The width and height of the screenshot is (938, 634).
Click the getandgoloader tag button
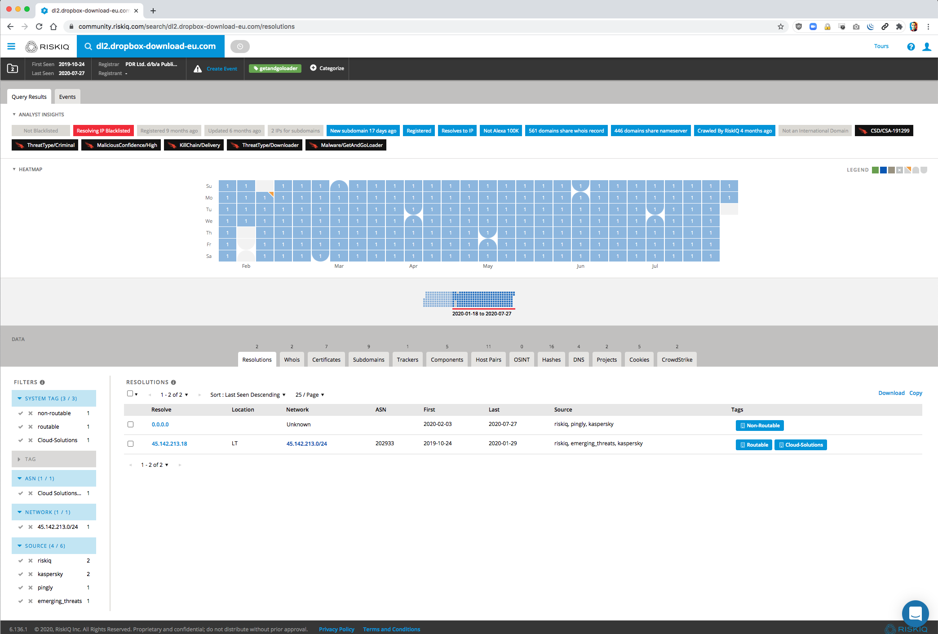(x=275, y=68)
